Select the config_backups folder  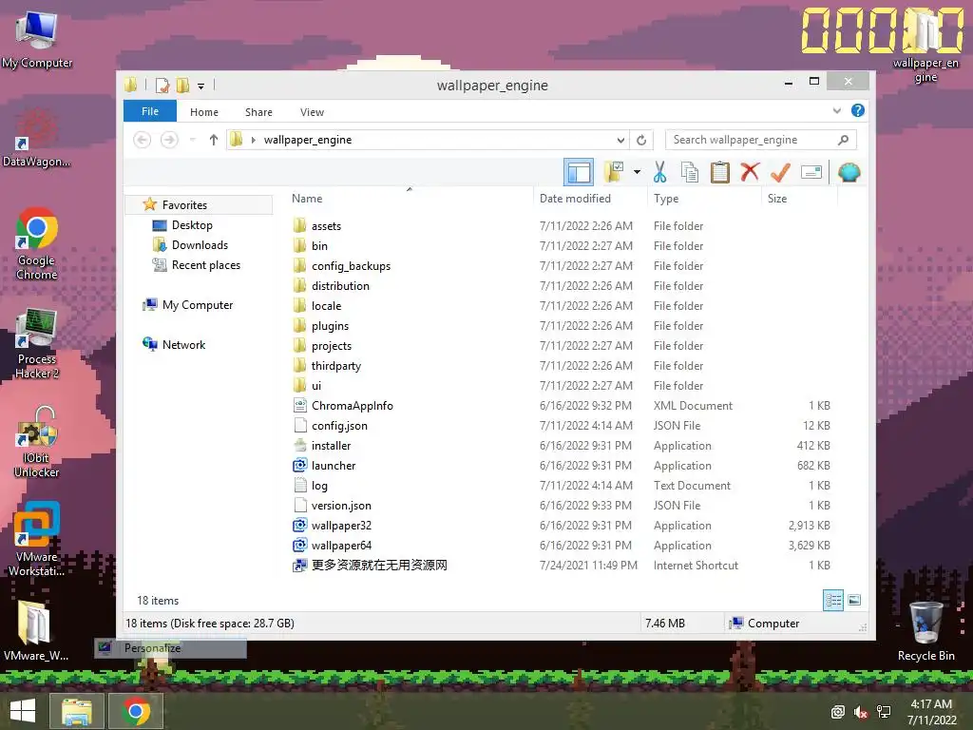pyautogui.click(x=352, y=266)
